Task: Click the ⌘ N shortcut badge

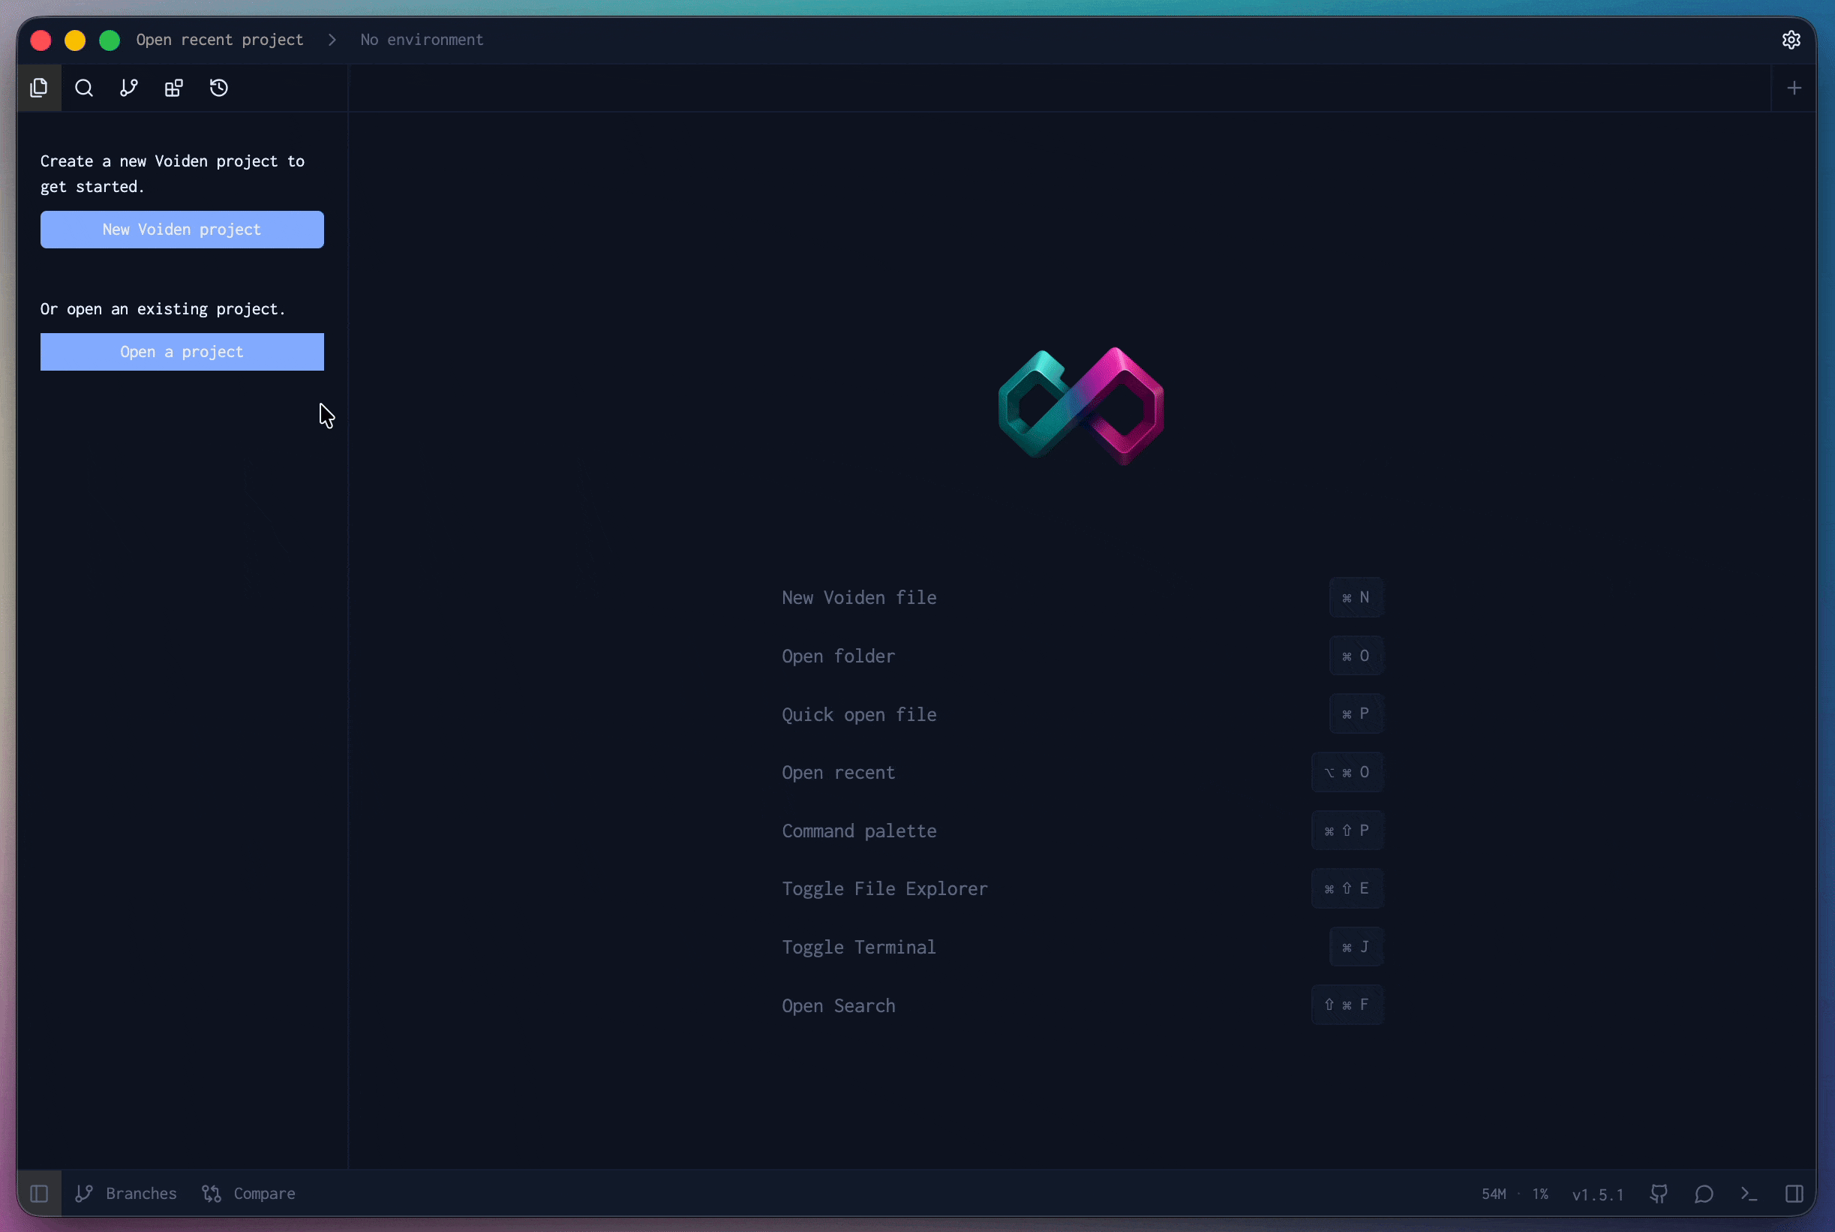Action: (x=1356, y=598)
